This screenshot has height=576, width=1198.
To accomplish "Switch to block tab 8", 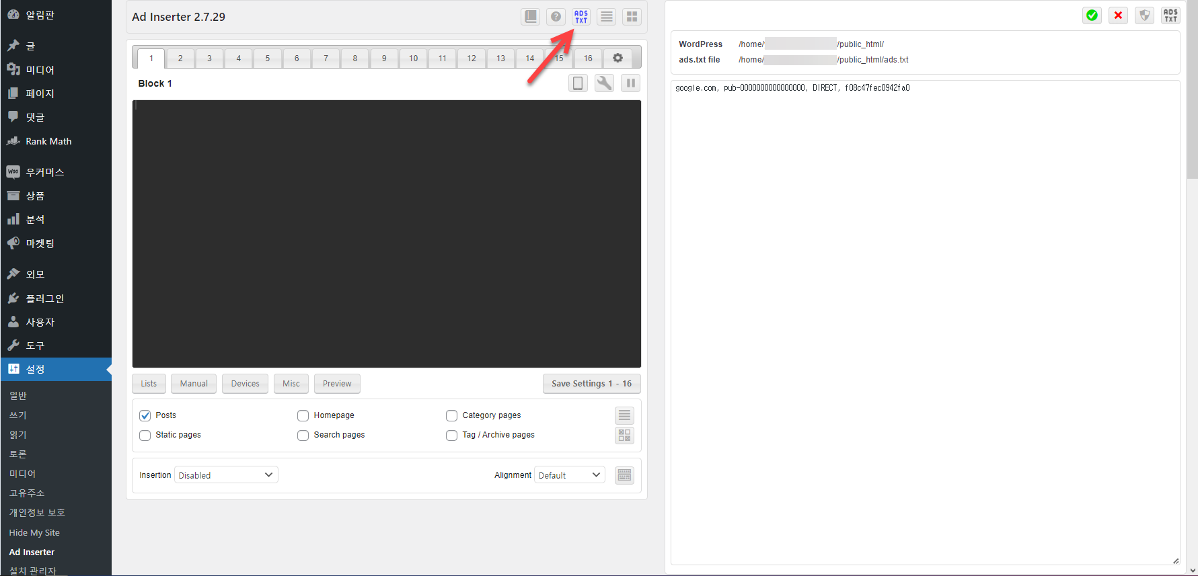I will point(355,58).
